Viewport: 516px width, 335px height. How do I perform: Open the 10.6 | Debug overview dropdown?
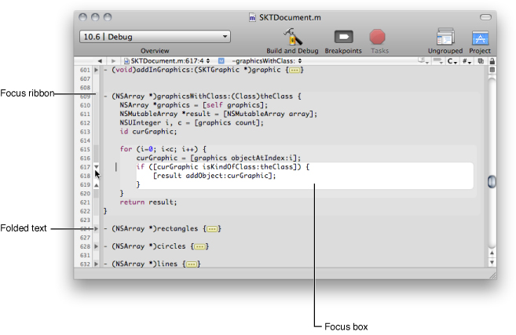(x=155, y=36)
